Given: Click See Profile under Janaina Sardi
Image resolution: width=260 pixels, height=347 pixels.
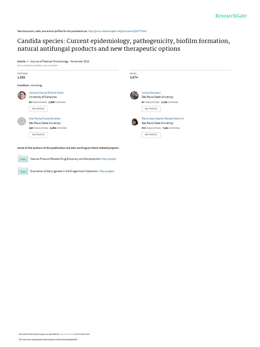Looking at the screenshot, I should pos(38,109).
